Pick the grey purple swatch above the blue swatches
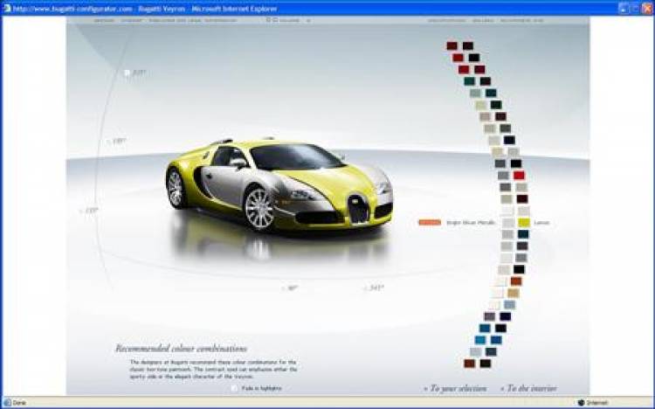Screen dimensions: 655x409 tap(490, 316)
